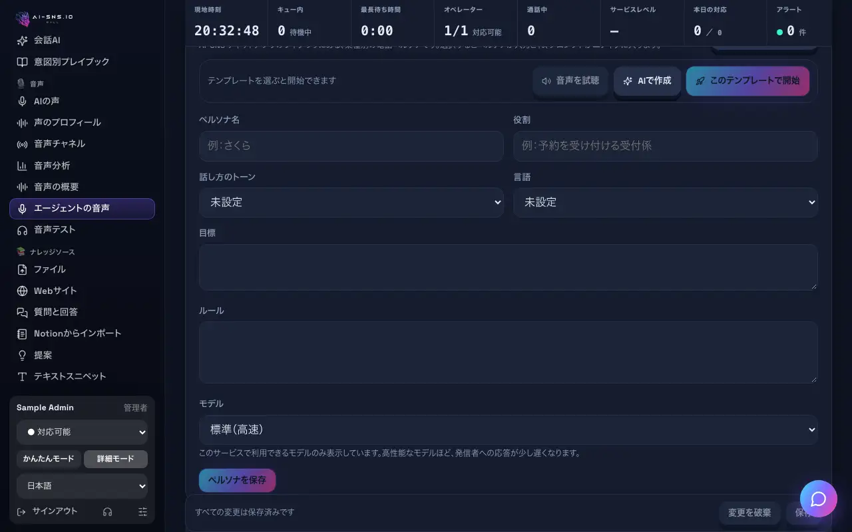The height and width of the screenshot is (532, 852).
Task: Click the Sample Admin user name
Action: click(45, 408)
